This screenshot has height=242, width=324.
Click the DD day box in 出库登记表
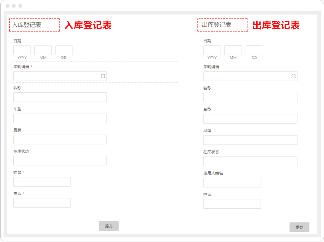pos(254,50)
